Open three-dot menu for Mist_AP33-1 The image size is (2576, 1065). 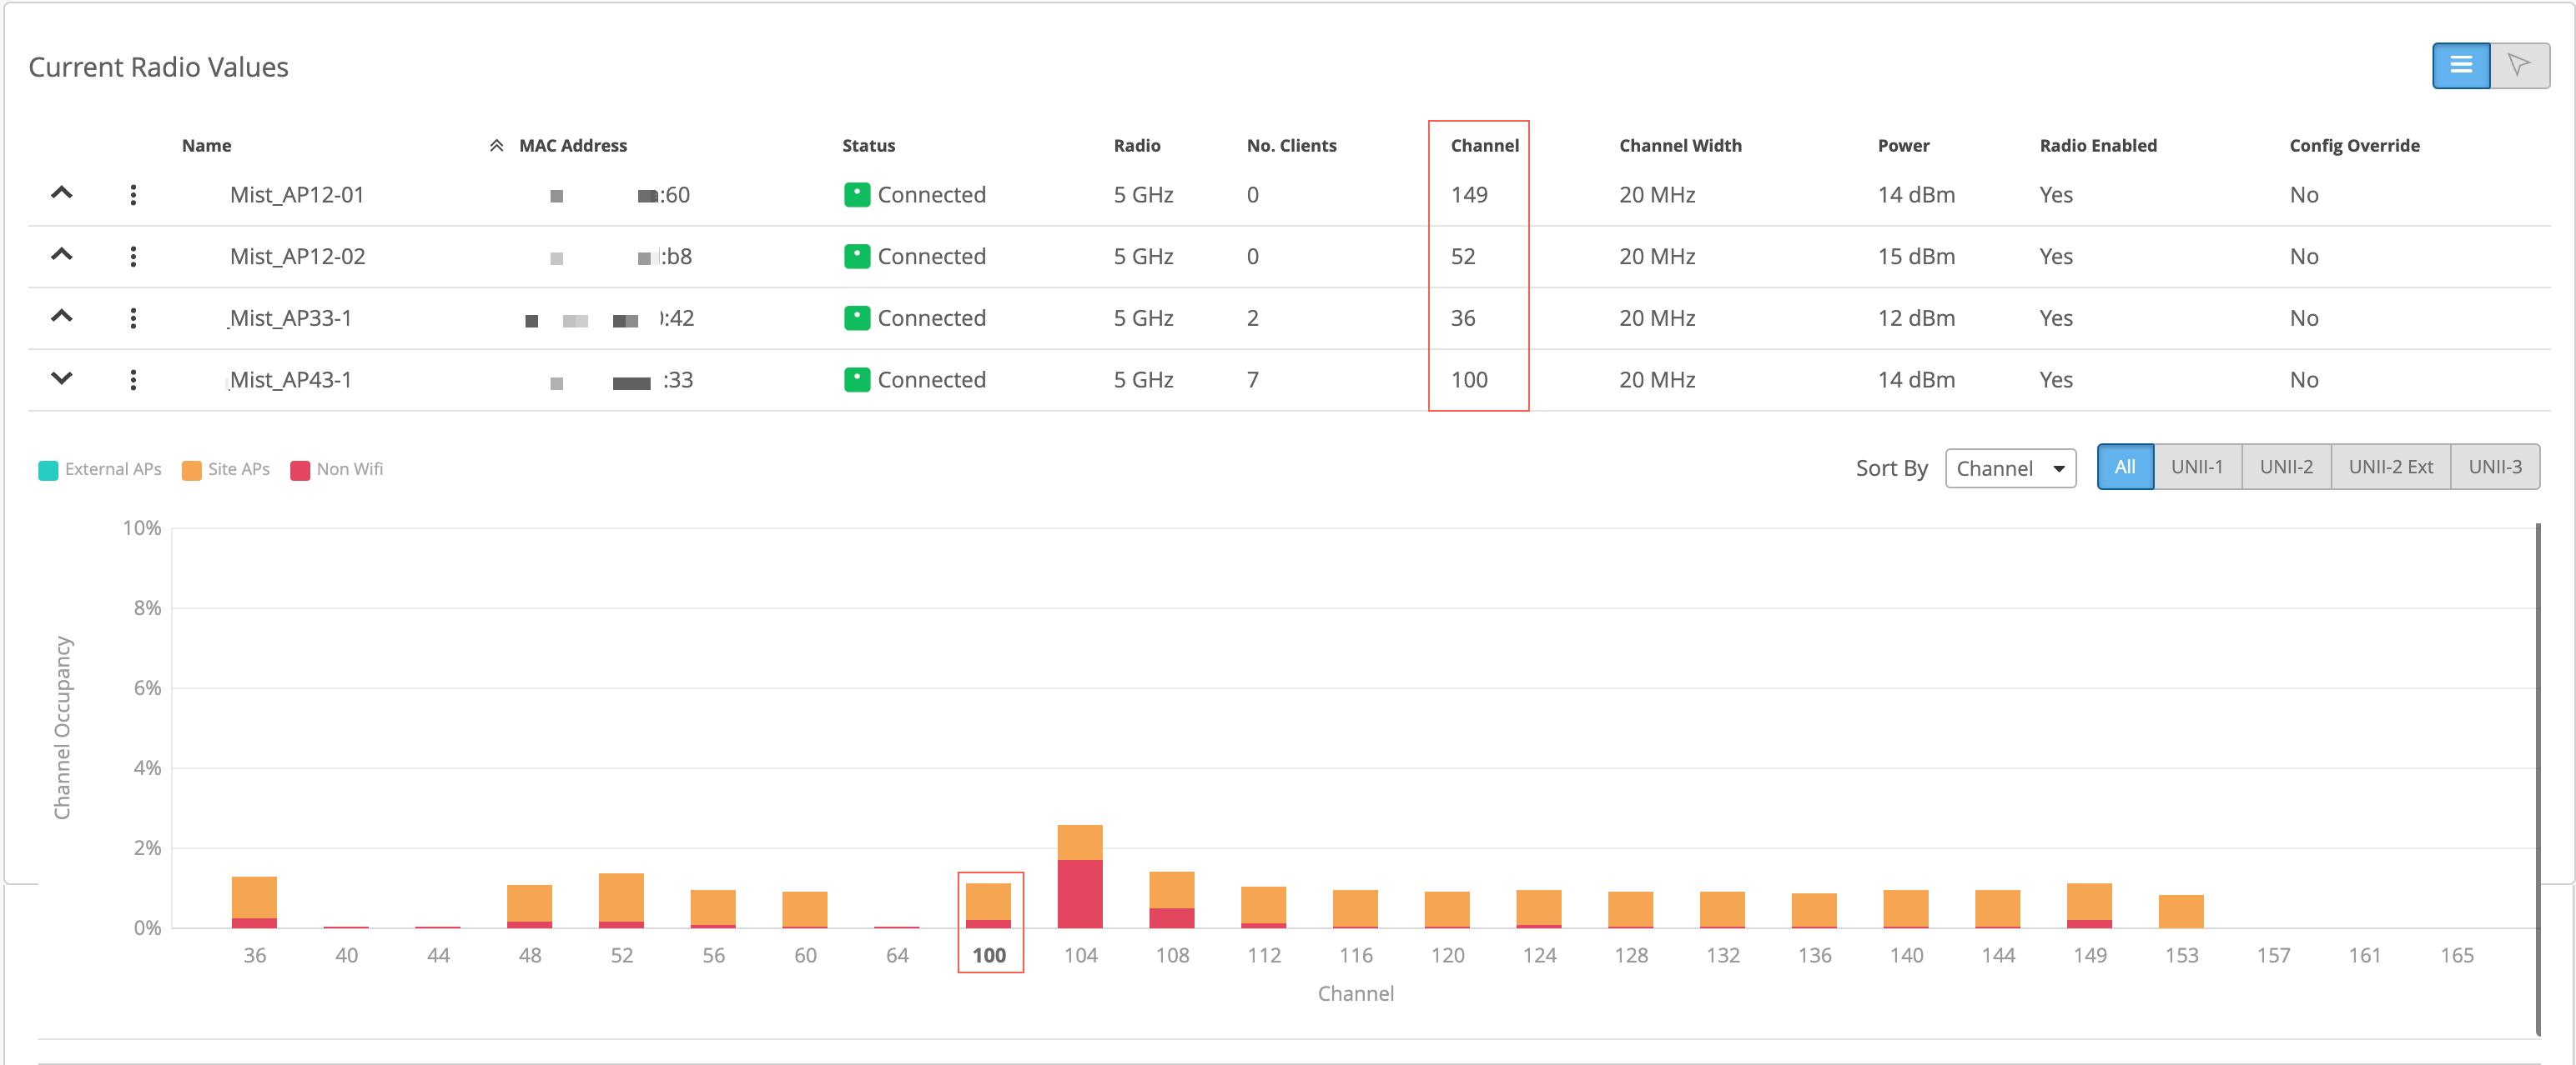click(x=133, y=318)
